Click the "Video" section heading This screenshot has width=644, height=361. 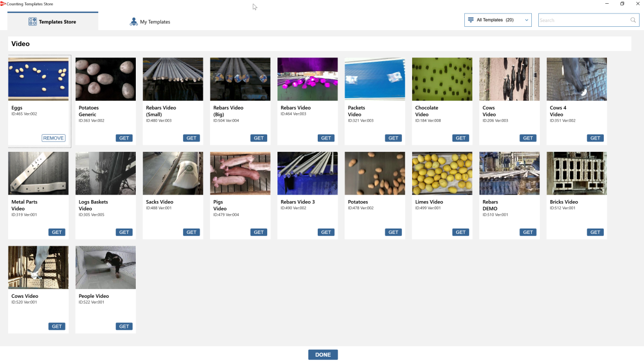click(x=20, y=44)
